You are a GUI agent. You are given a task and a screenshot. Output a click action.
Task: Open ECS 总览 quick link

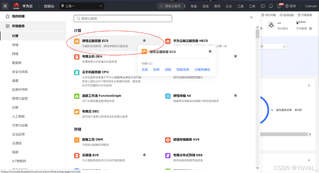tap(145, 70)
